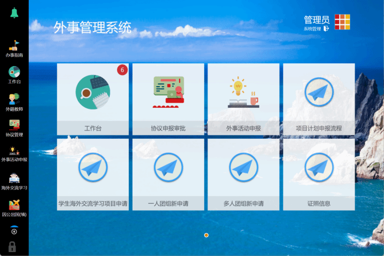384x256 pixels.
Task: Open the 一人团组新申请 tile
Action: coord(168,174)
